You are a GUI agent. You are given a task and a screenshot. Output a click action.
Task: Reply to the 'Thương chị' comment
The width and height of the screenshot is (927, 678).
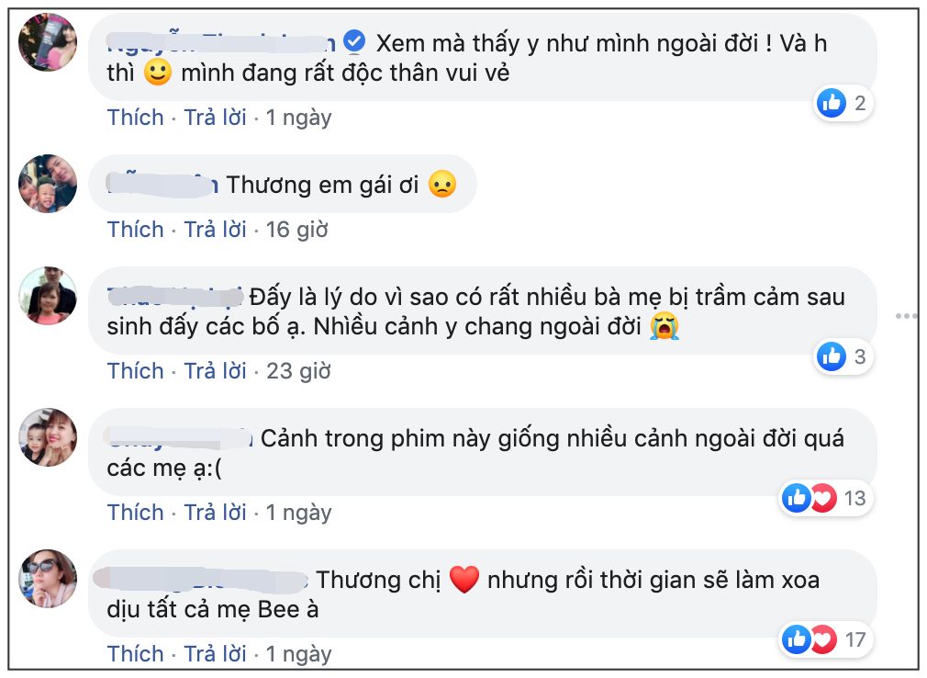tap(216, 653)
